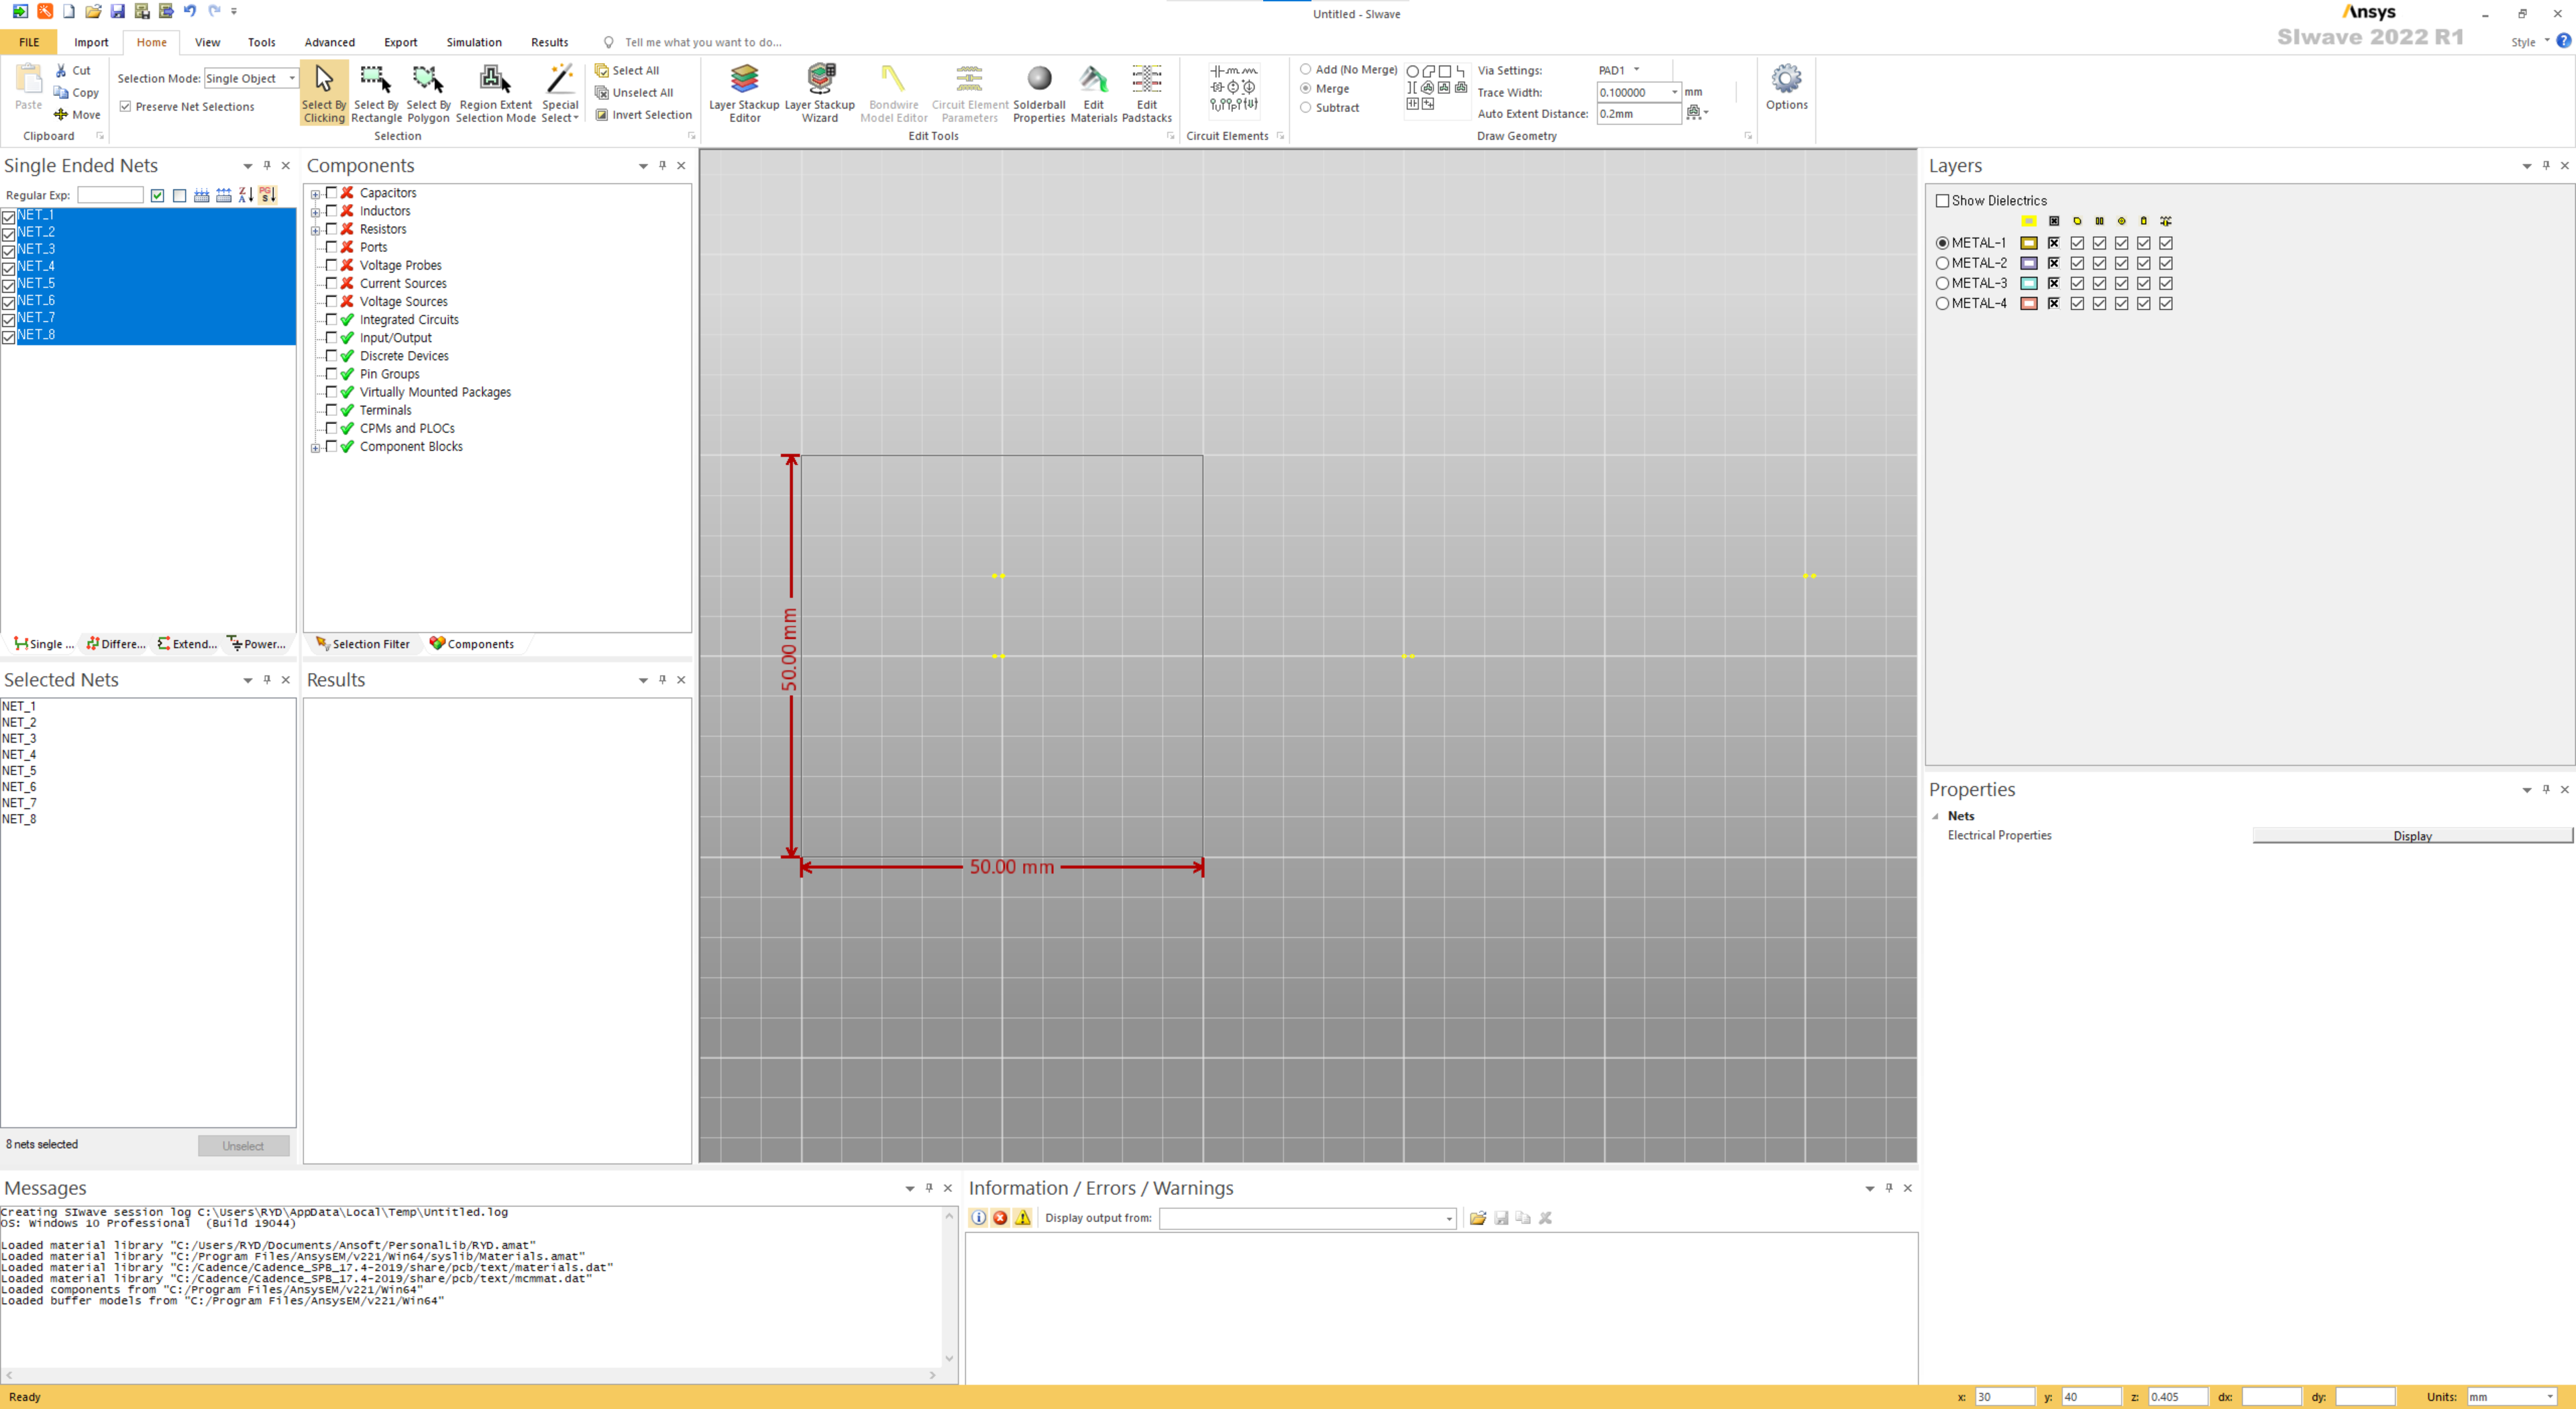
Task: Switch to the Import ribbon tab
Action: point(91,42)
